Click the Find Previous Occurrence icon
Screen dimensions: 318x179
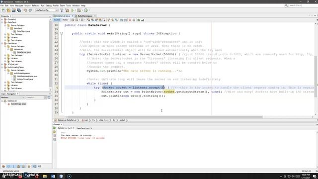coord(92,20)
